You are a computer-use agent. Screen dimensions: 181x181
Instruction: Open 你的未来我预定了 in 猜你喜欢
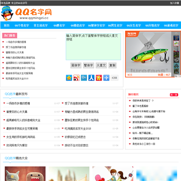tap(143, 101)
